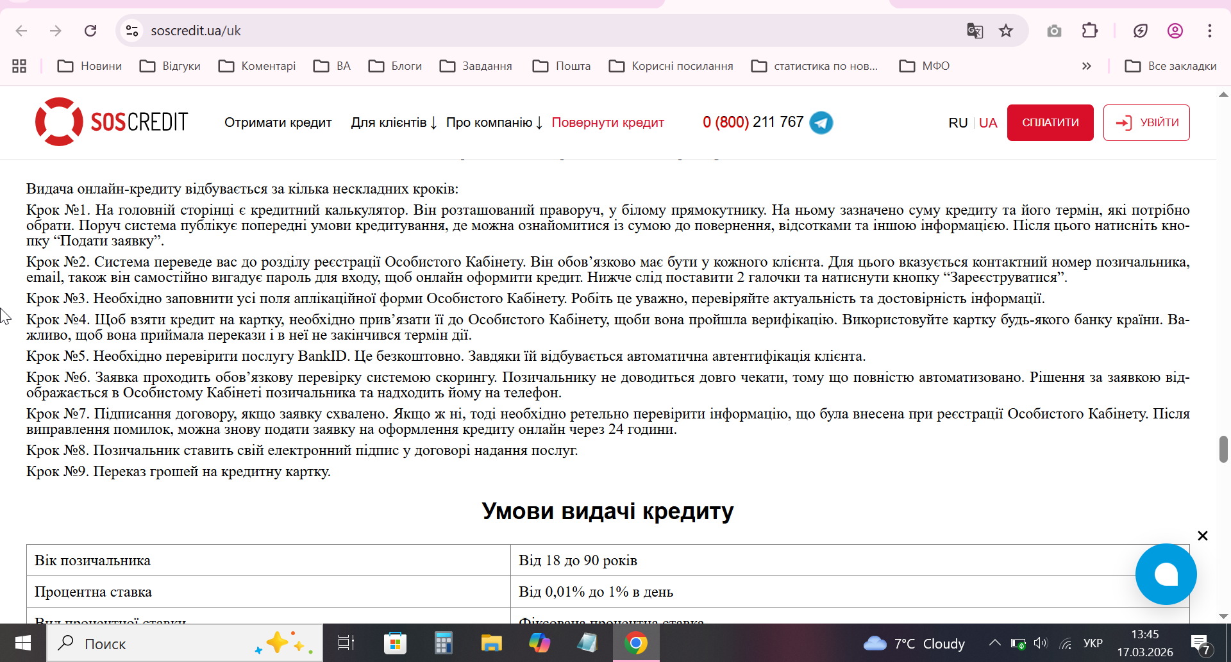Image resolution: width=1231 pixels, height=662 pixels.
Task: Open Microsoft Store from the taskbar
Action: pos(395,643)
